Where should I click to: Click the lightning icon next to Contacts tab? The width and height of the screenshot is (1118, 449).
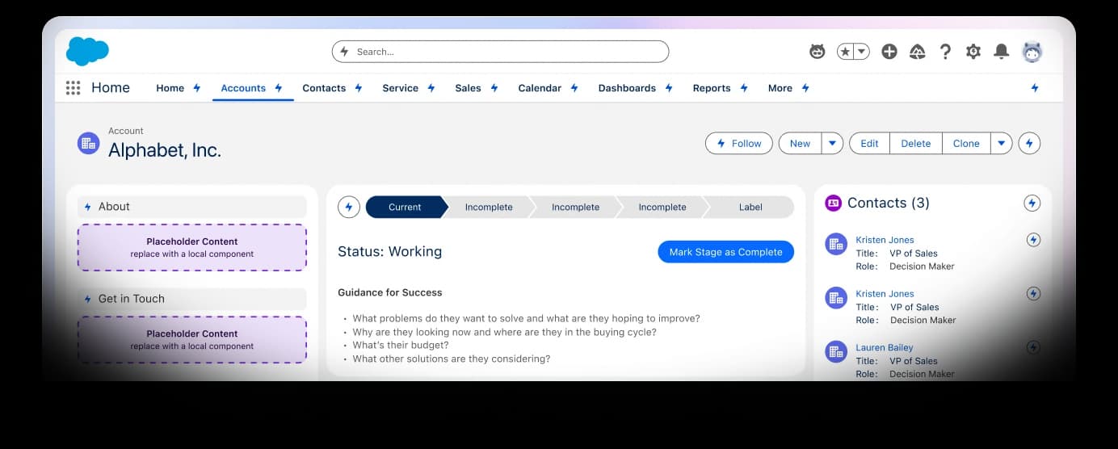(358, 88)
